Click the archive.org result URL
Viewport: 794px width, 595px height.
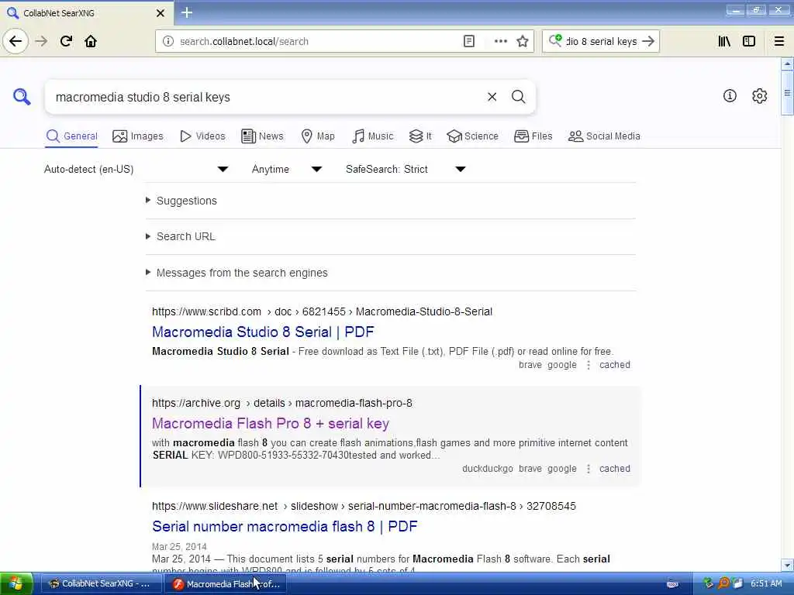click(x=282, y=403)
